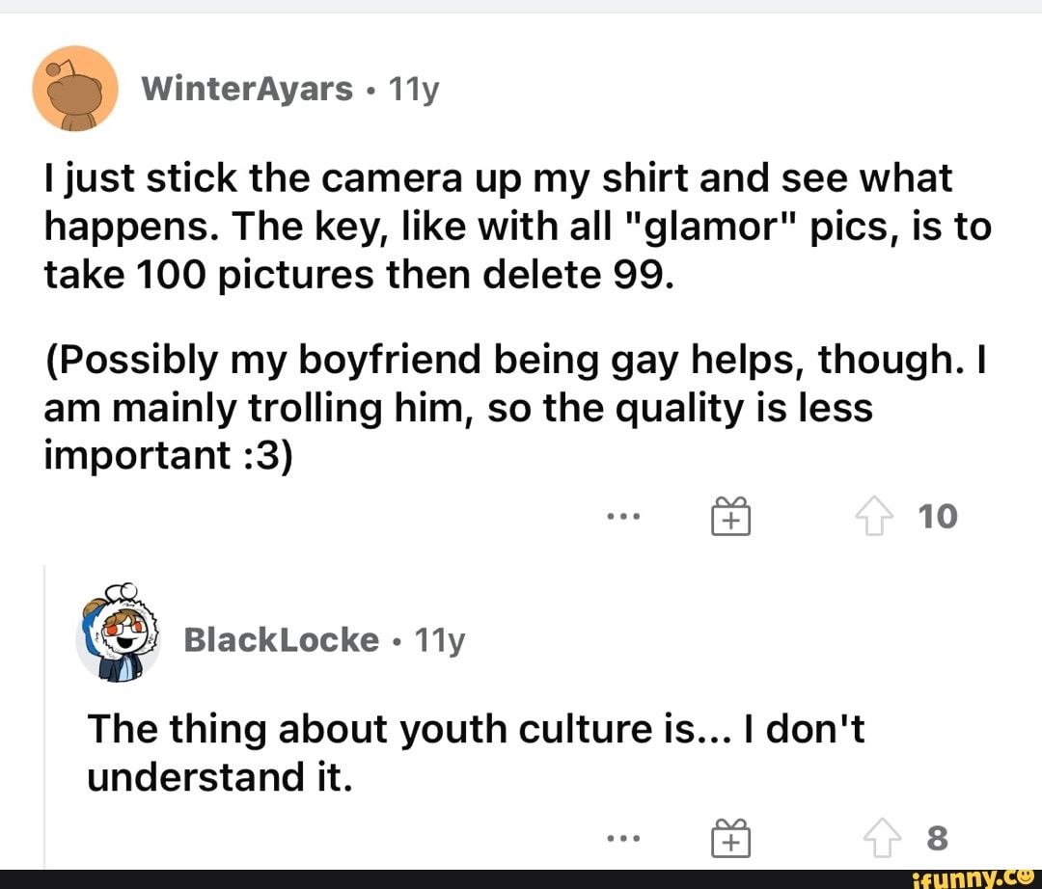The width and height of the screenshot is (1042, 889).
Task: Open the BlackLocke user profile link
Action: click(x=281, y=639)
